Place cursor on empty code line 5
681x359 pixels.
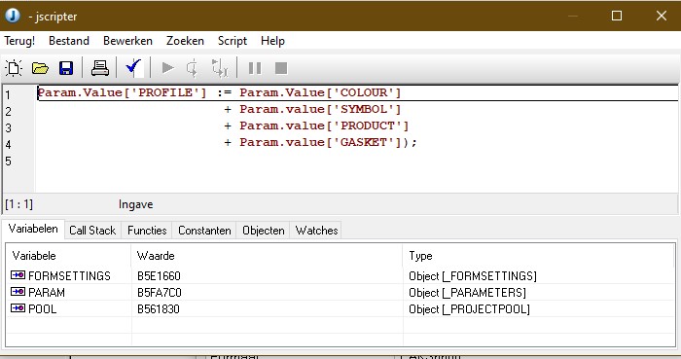pos(356,162)
